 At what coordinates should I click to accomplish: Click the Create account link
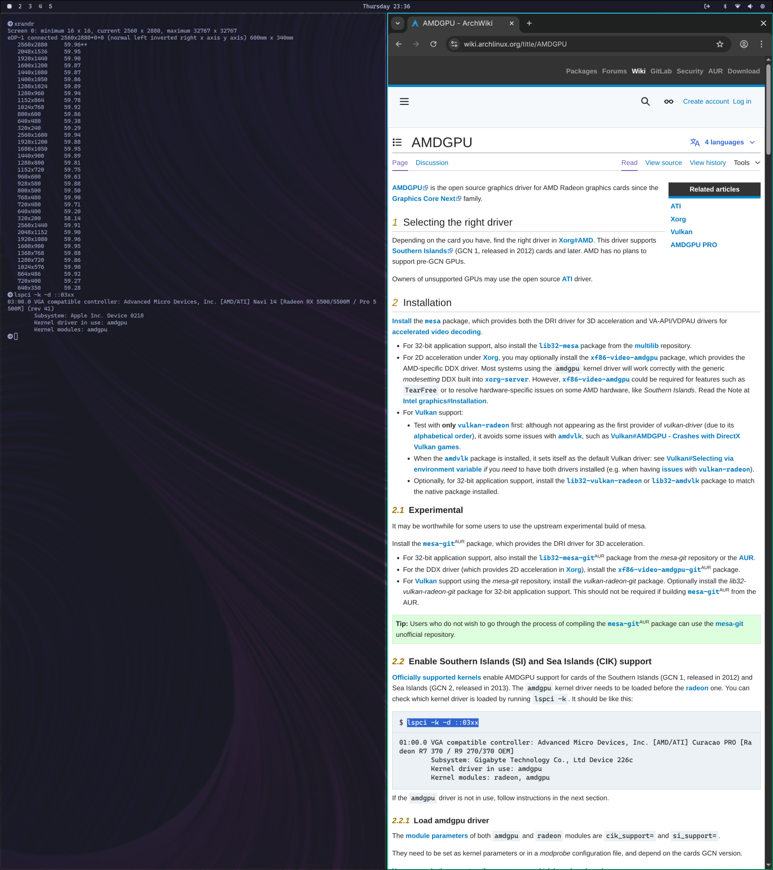[x=706, y=101]
